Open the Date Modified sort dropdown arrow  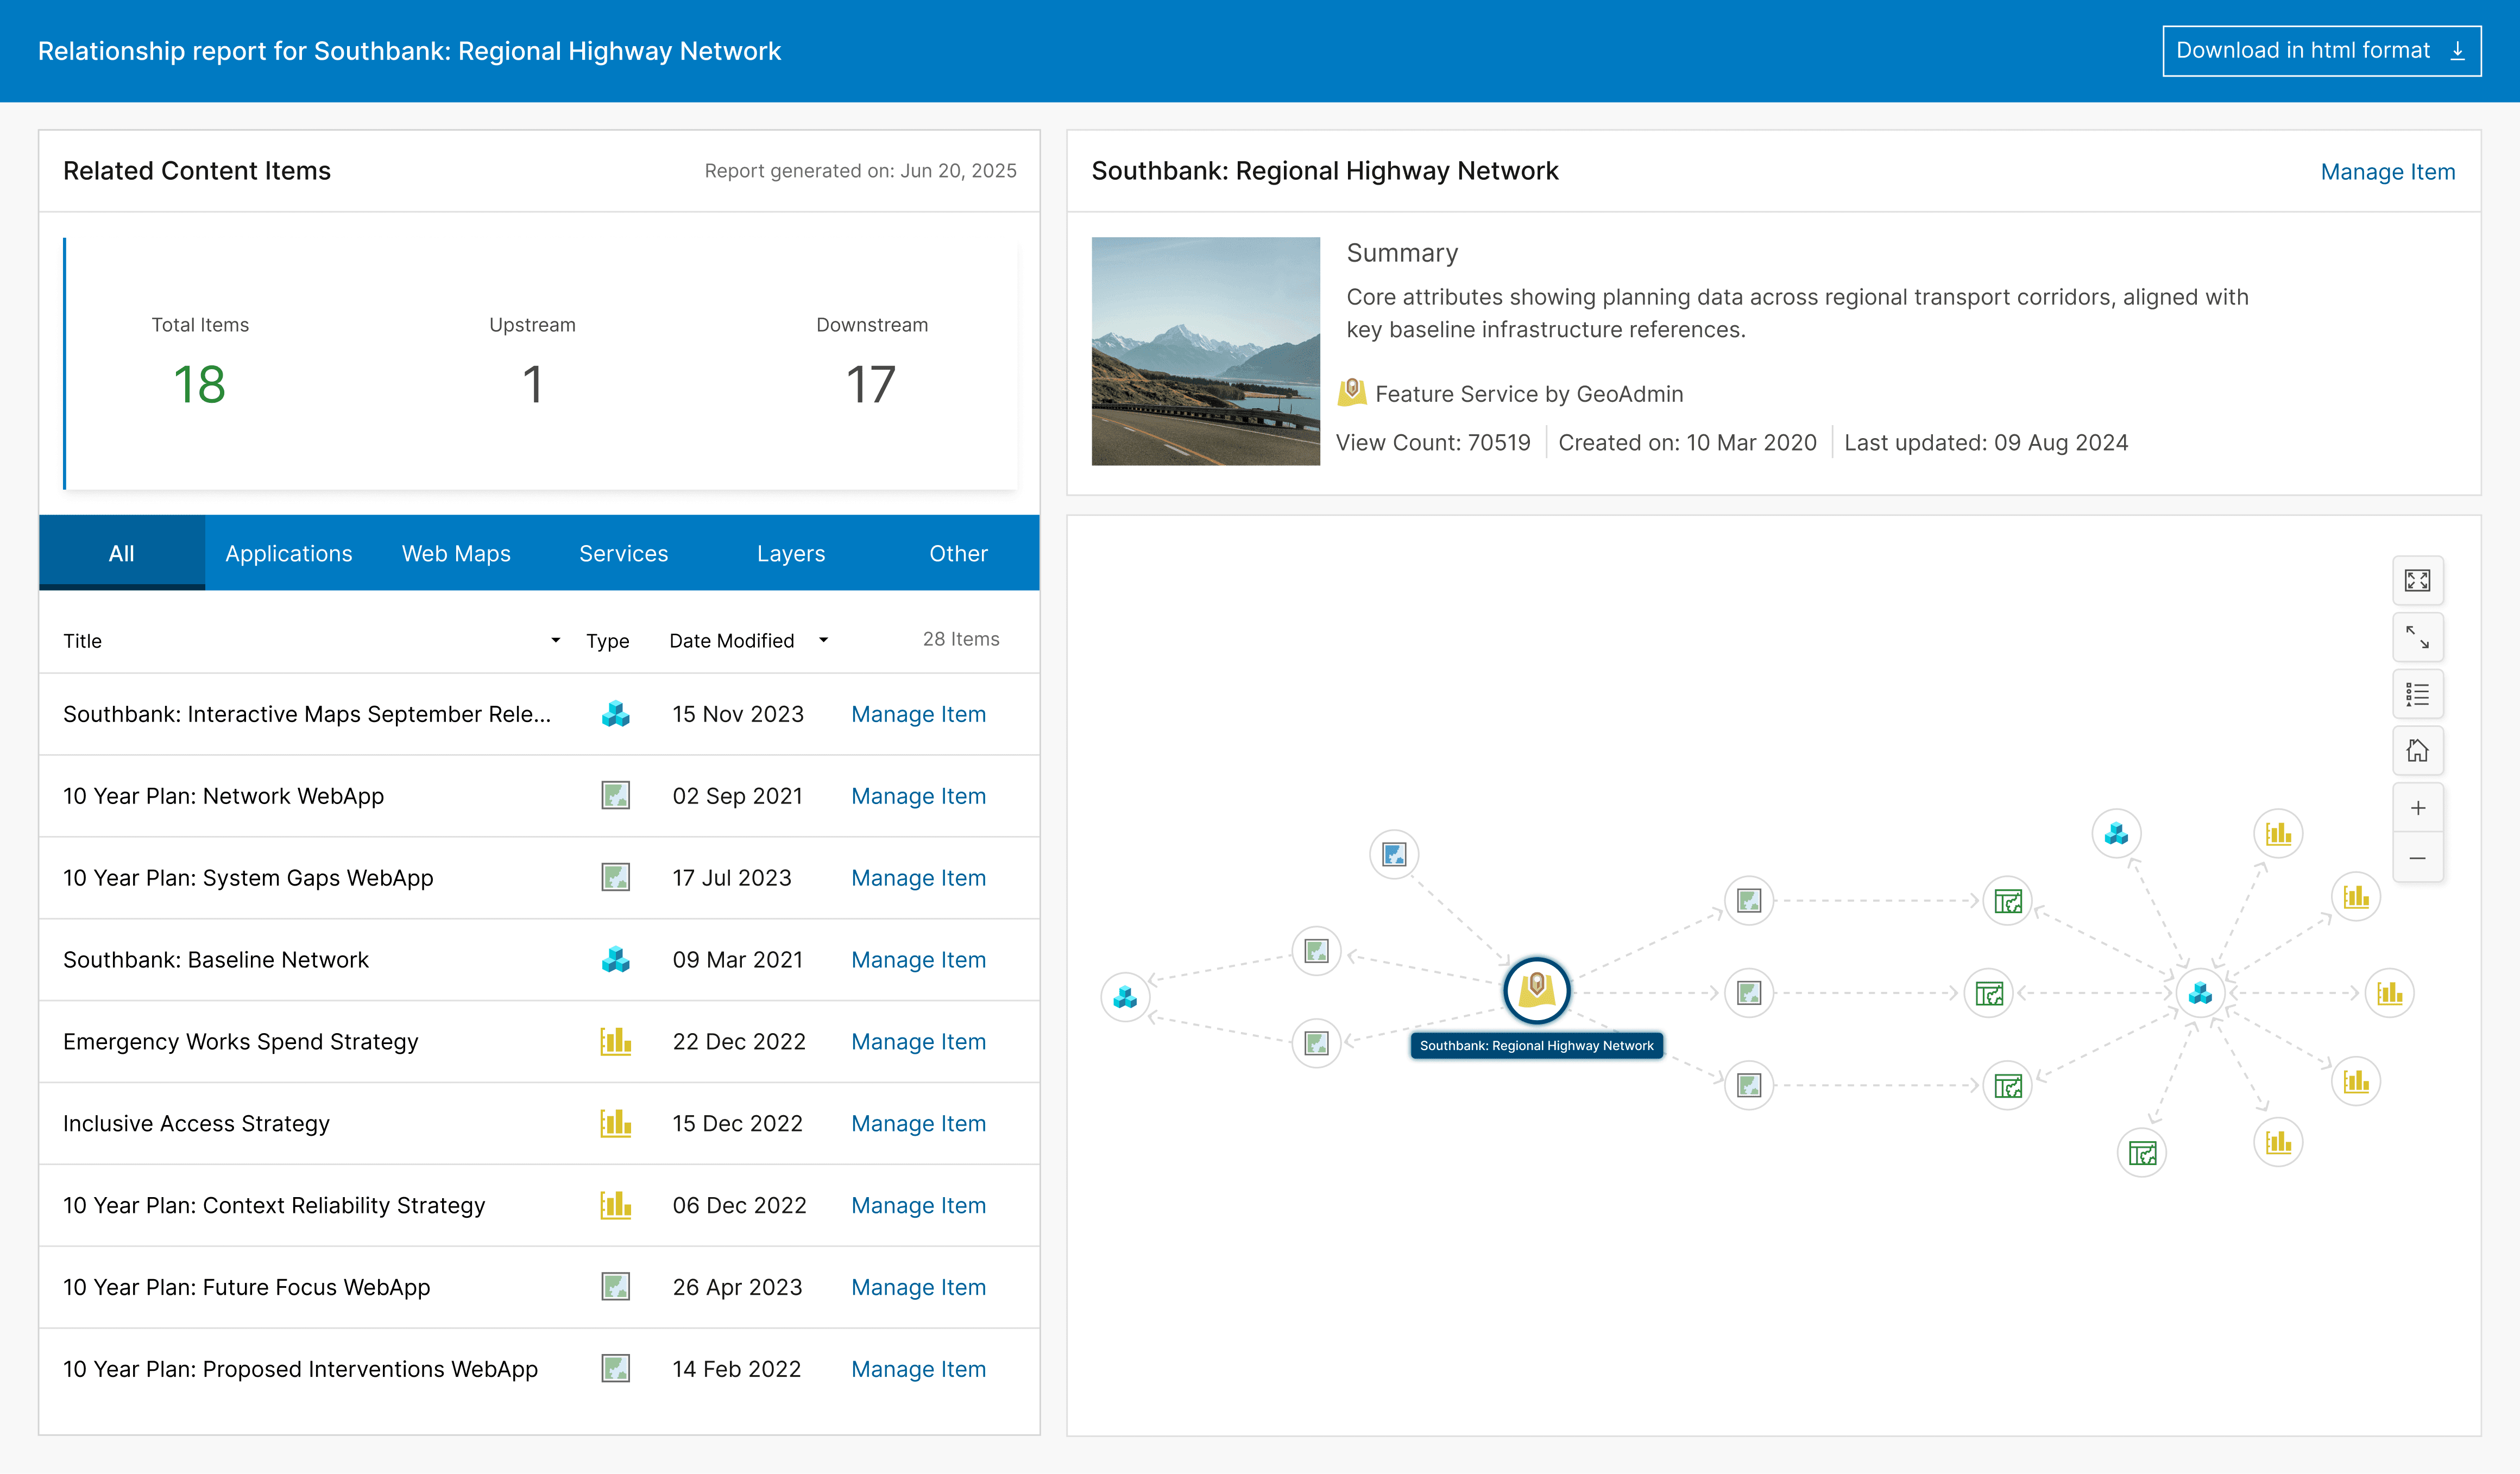pyautogui.click(x=823, y=641)
